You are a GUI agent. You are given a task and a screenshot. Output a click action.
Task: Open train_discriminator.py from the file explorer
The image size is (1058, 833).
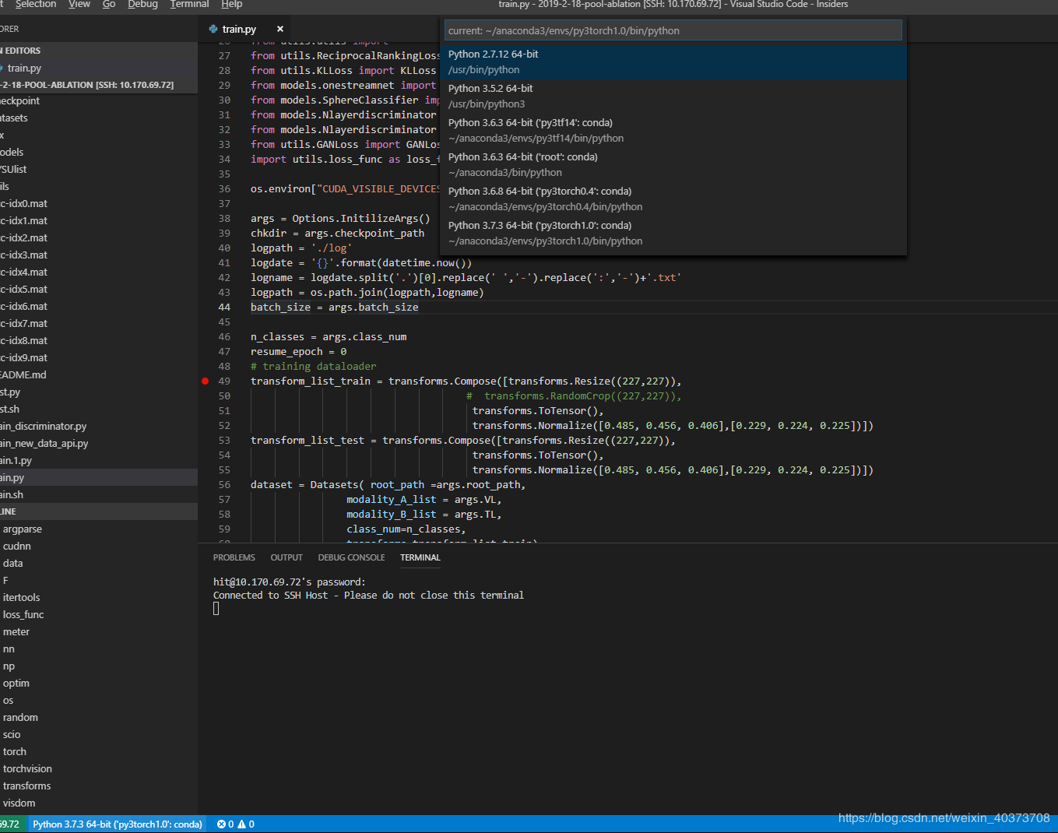coord(44,426)
